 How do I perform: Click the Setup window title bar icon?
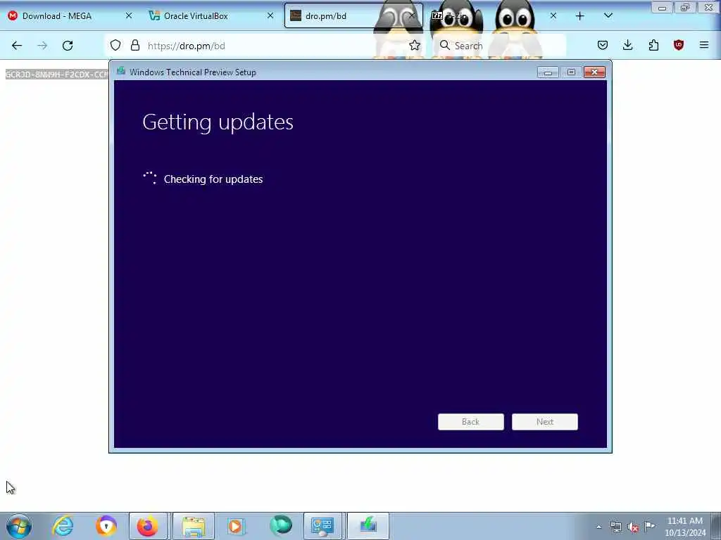tap(121, 71)
